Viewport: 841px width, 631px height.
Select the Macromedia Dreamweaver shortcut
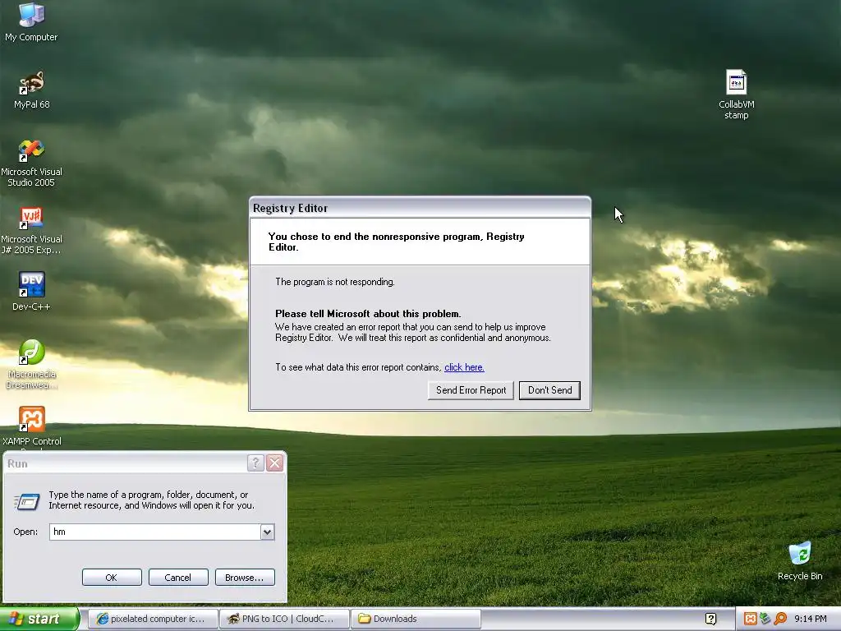[x=31, y=364]
